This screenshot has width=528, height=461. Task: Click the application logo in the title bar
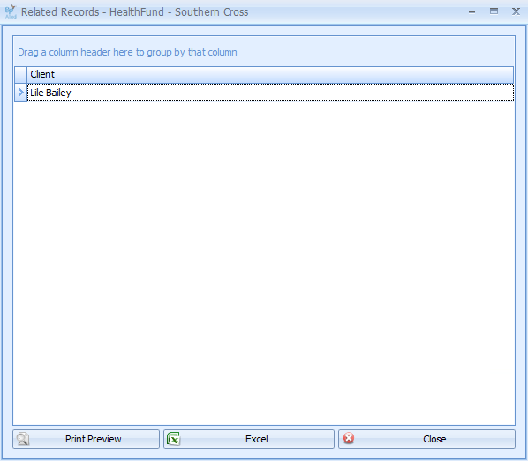(11, 11)
